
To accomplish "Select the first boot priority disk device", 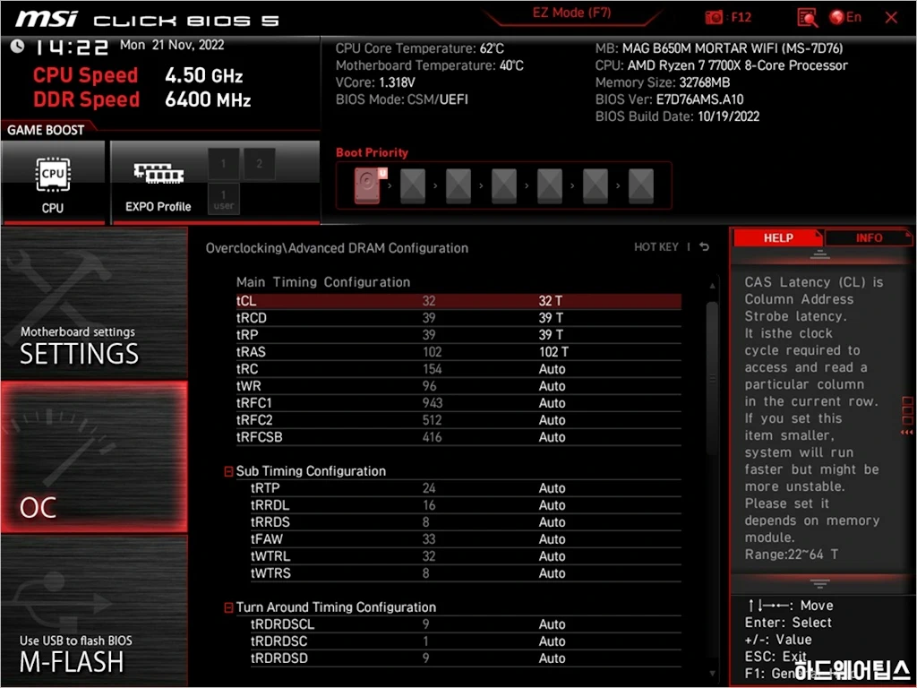I will click(368, 185).
